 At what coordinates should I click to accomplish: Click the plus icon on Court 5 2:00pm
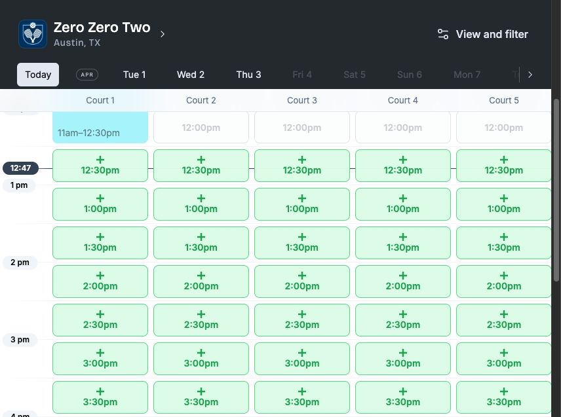click(x=504, y=276)
